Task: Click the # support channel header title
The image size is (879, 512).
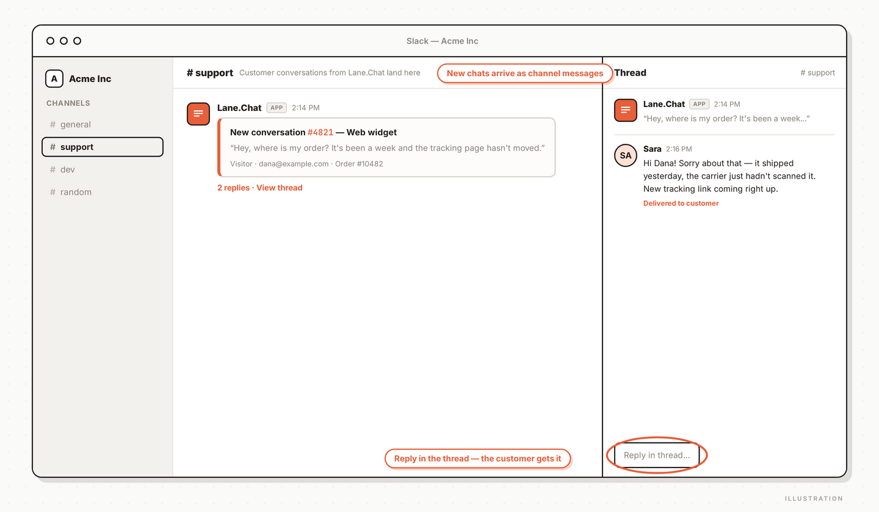Action: [210, 73]
